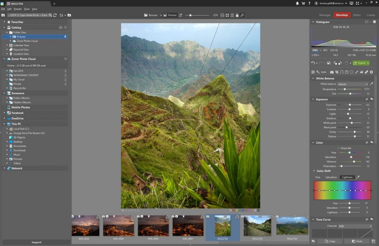Open preview in a separate window
This screenshot has height=246, width=379.
click(x=180, y=15)
